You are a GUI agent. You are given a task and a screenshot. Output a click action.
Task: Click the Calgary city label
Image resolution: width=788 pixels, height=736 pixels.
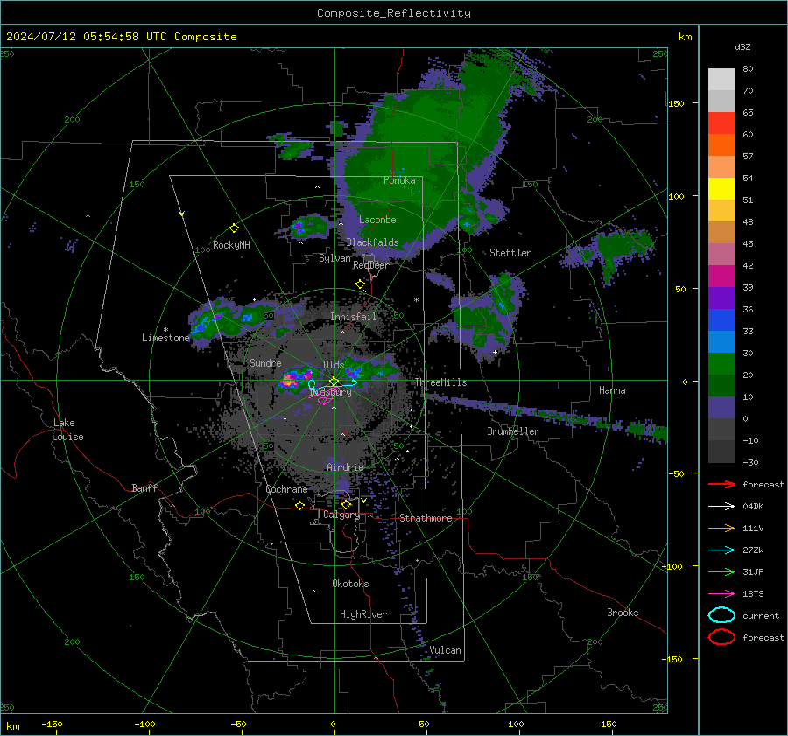(341, 515)
